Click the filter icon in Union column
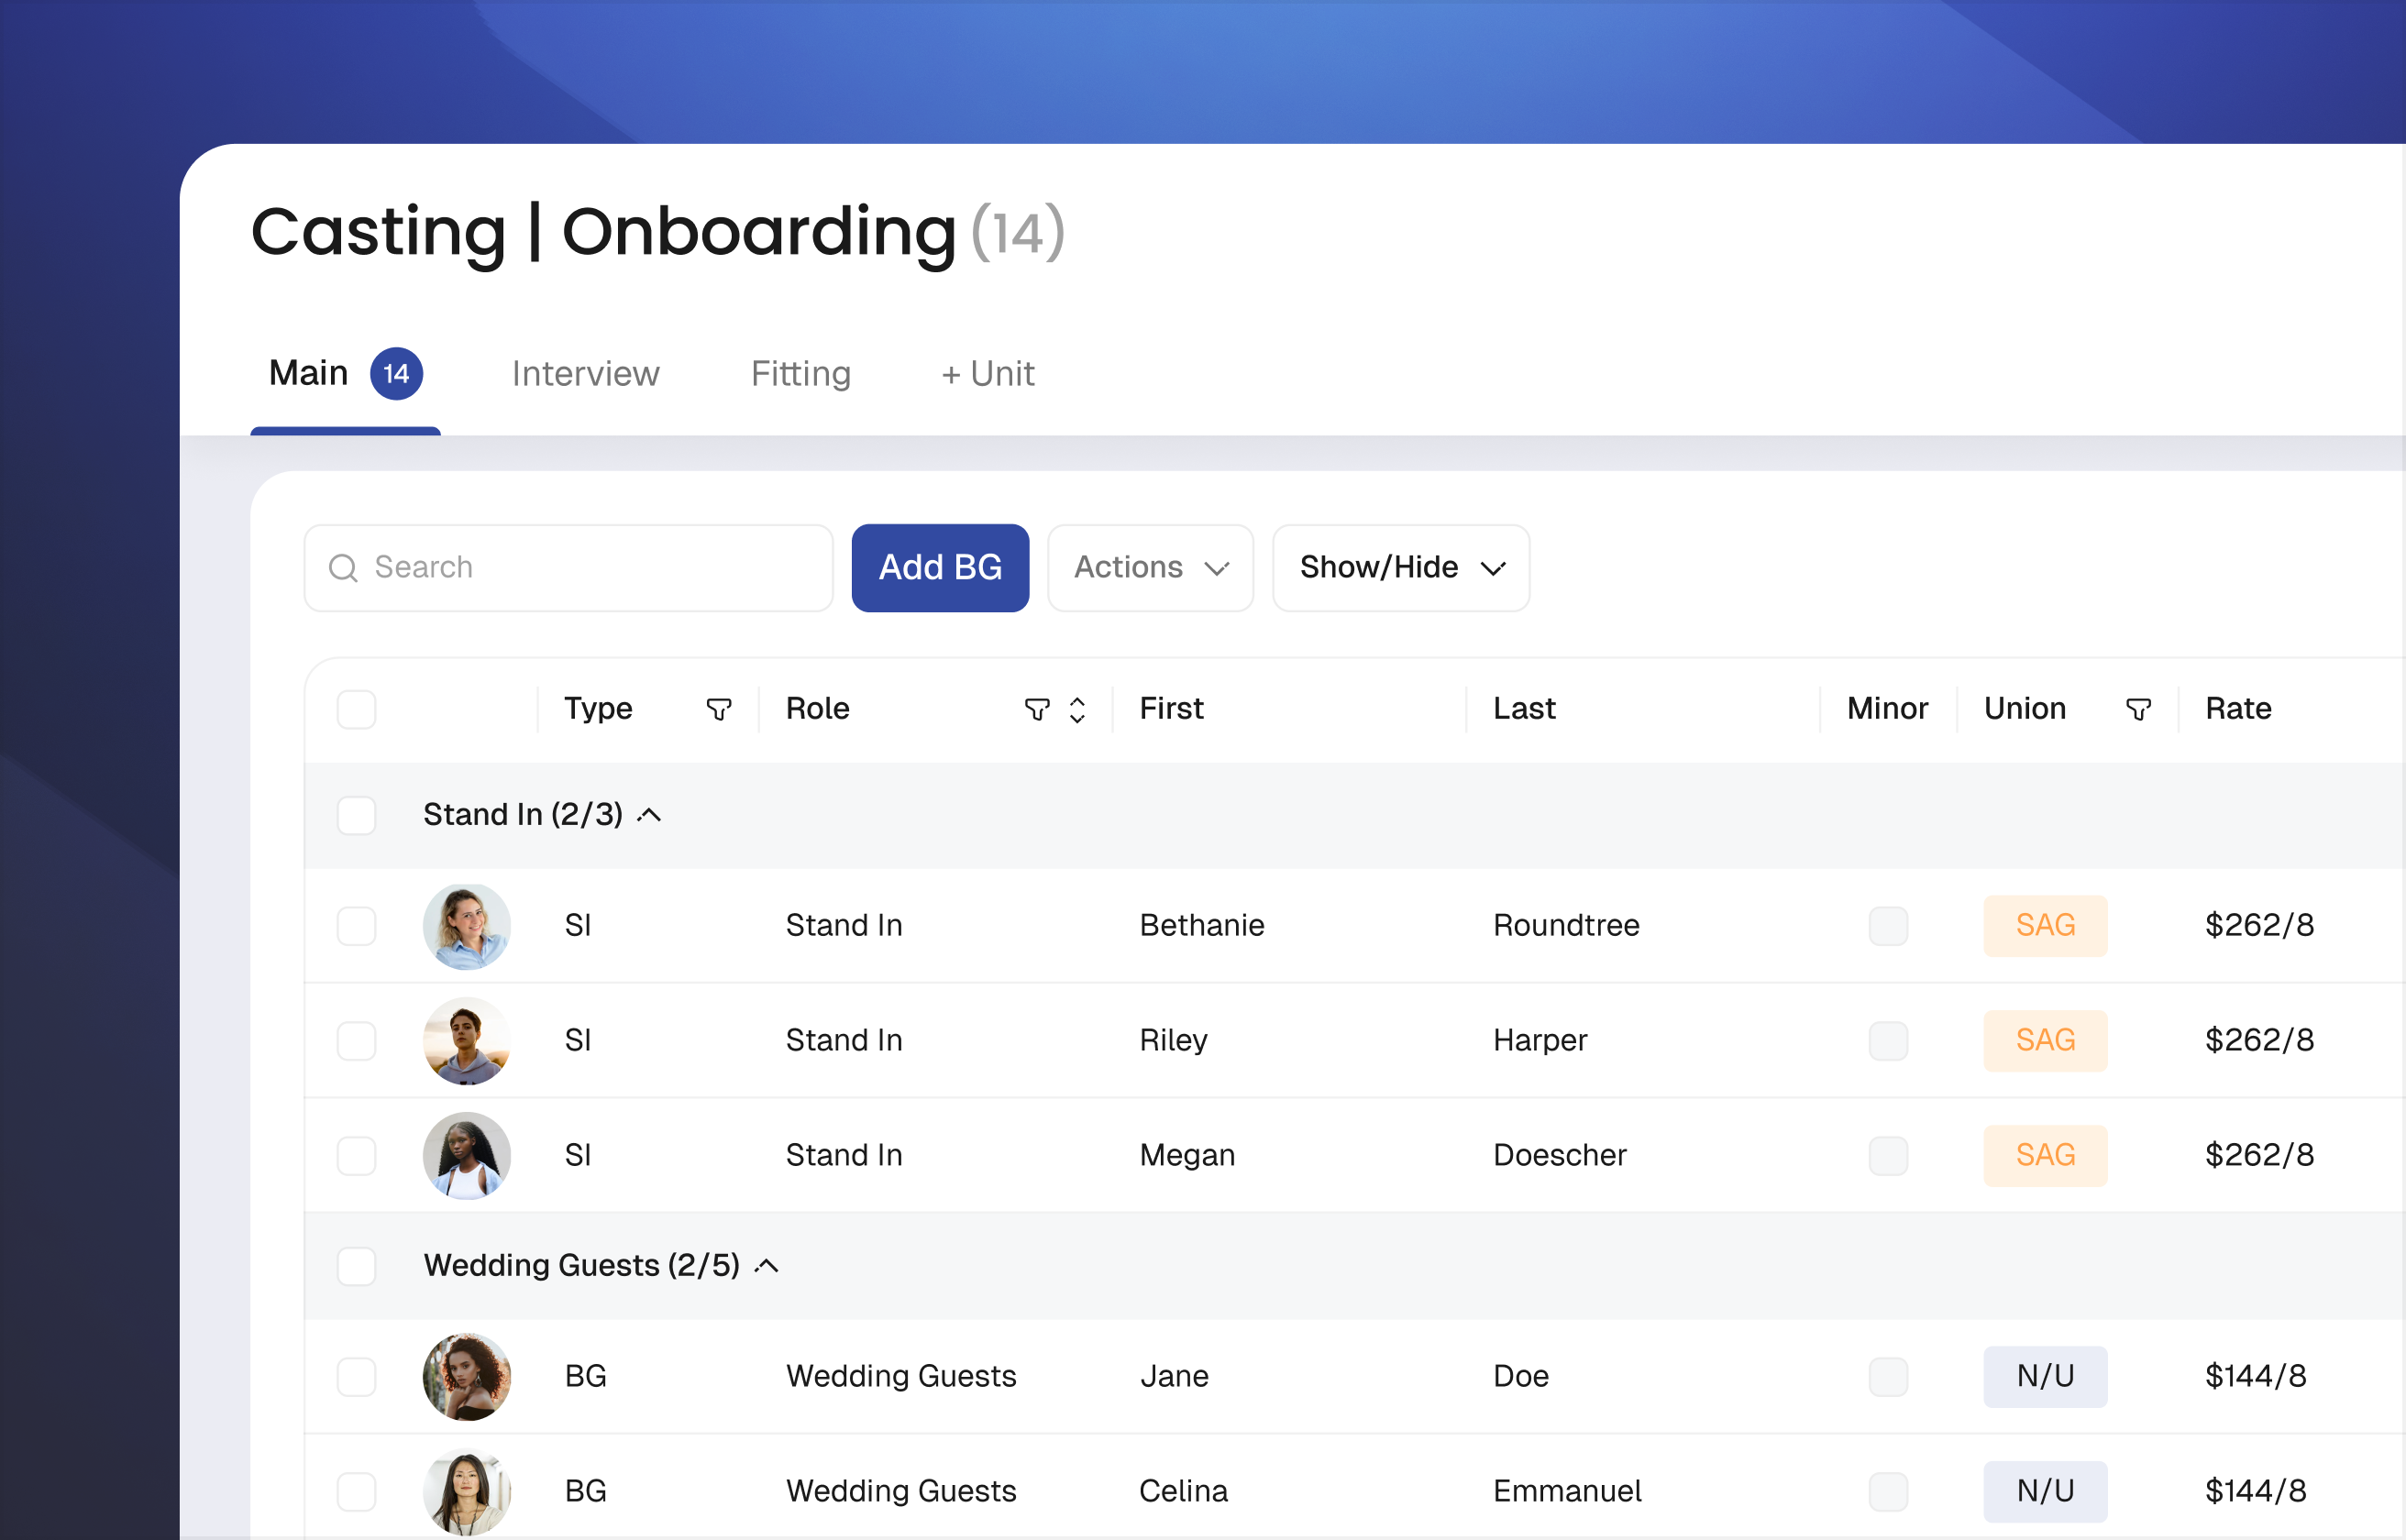Viewport: 2406px width, 1540px height. pyautogui.click(x=2137, y=709)
